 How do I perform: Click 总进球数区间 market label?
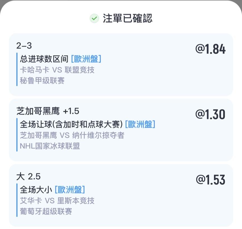(44, 59)
